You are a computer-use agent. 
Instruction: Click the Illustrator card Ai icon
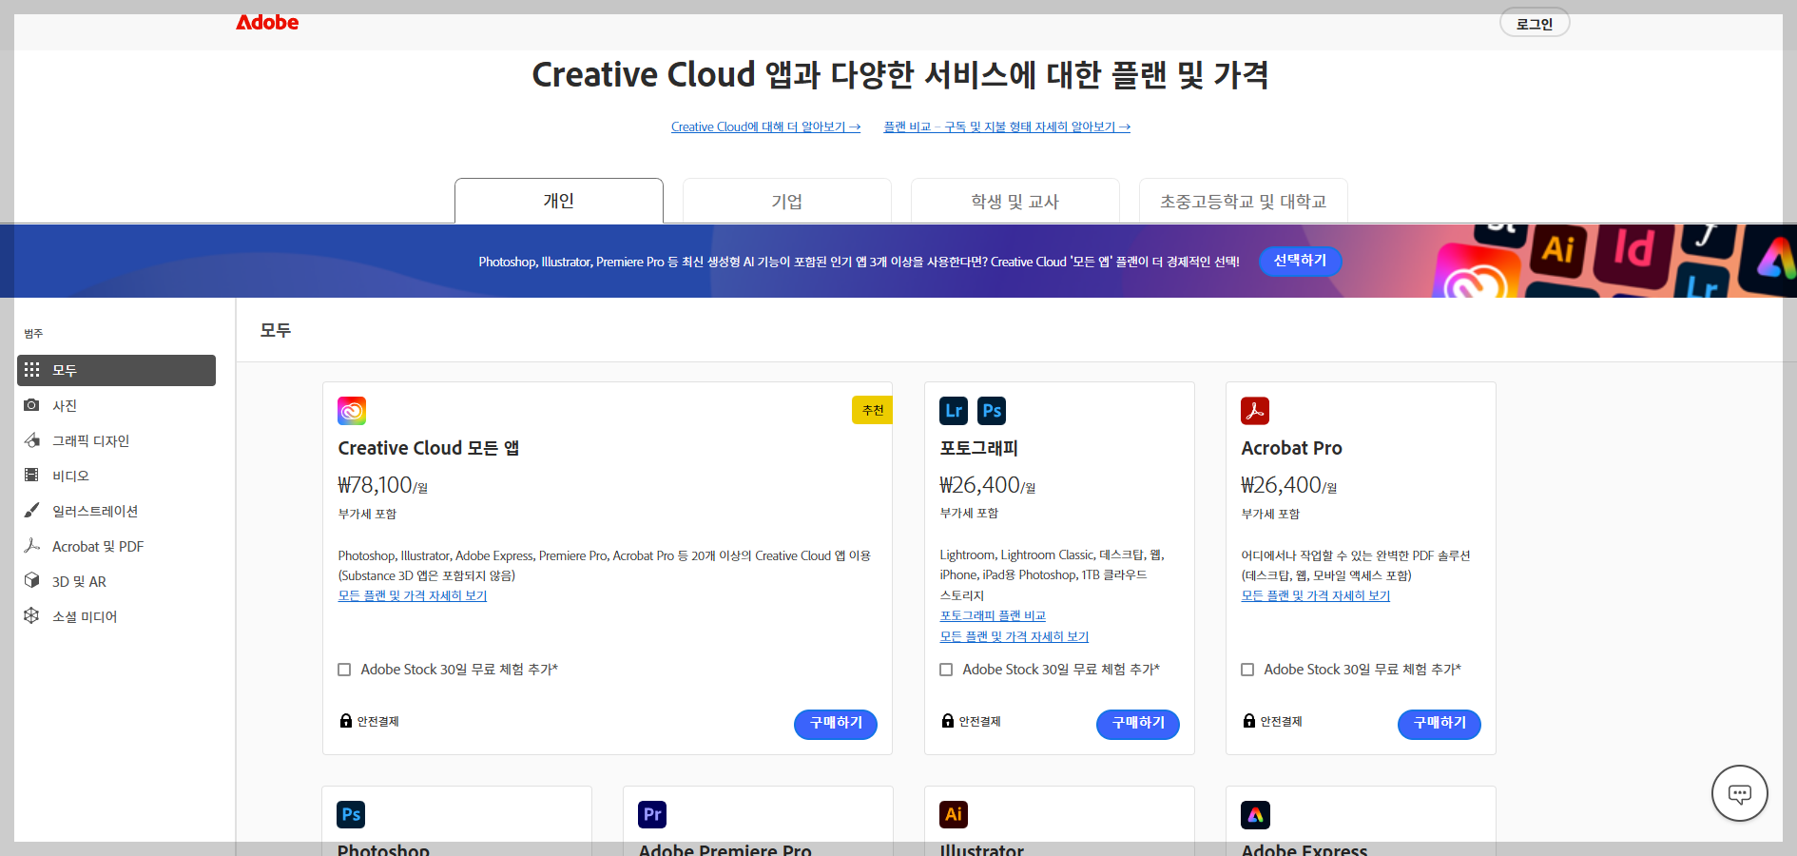click(x=954, y=814)
